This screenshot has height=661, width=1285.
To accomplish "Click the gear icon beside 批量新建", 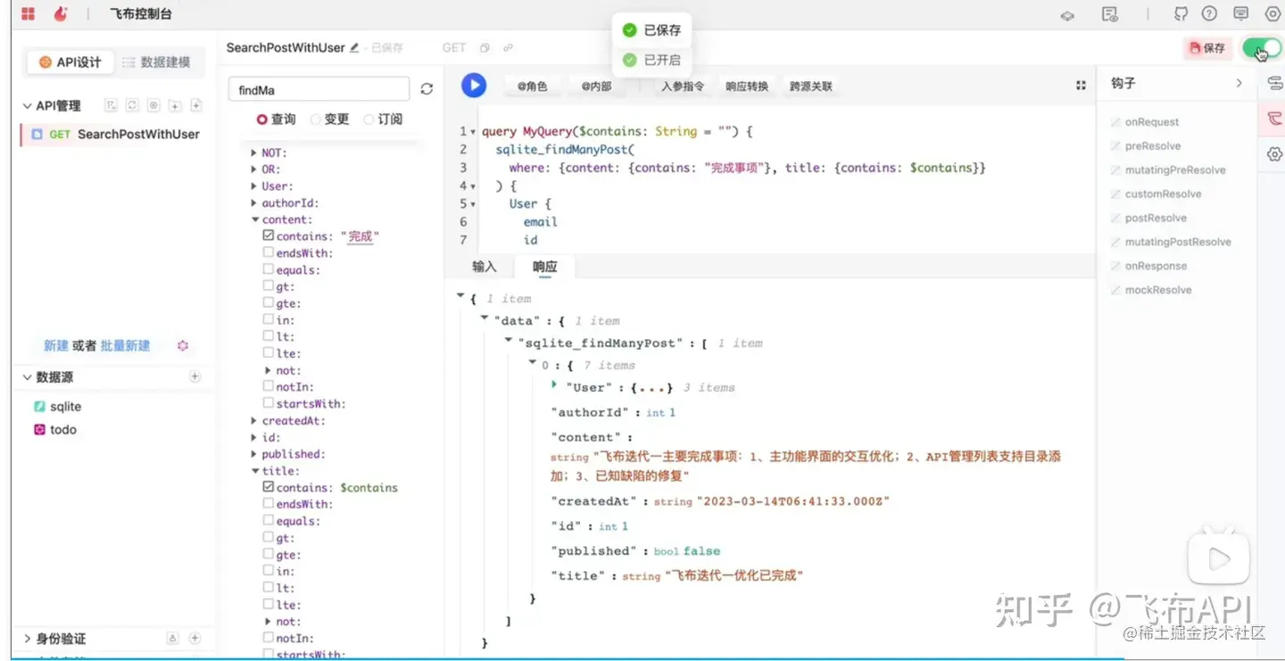I will click(x=183, y=345).
